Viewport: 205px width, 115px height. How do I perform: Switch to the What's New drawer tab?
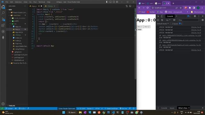pos(183,108)
